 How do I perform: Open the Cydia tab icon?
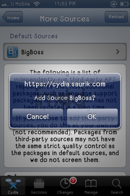(x=13, y=184)
